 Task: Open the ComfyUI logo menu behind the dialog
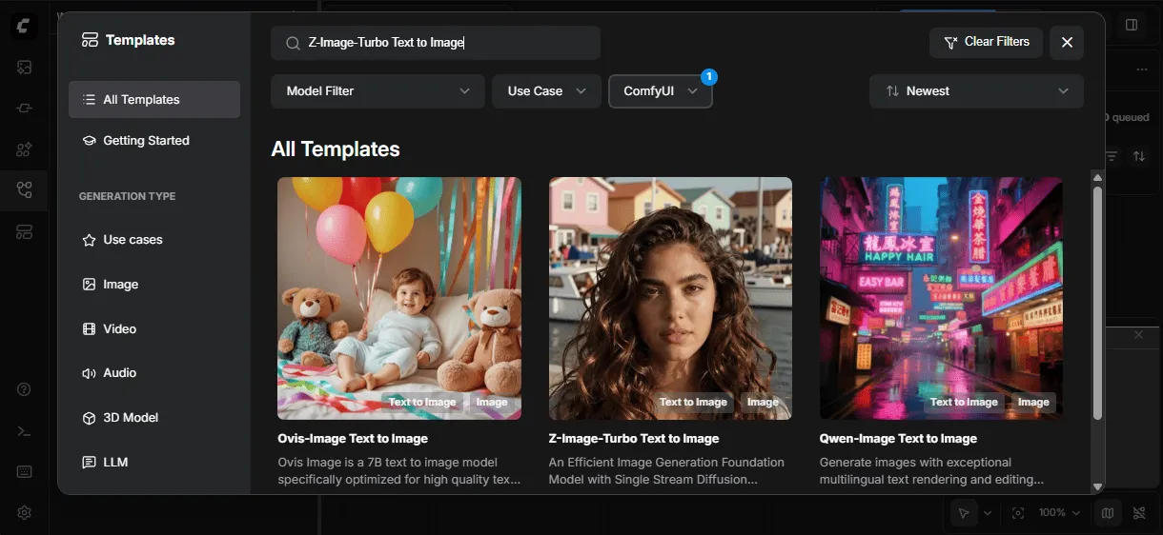[x=24, y=26]
